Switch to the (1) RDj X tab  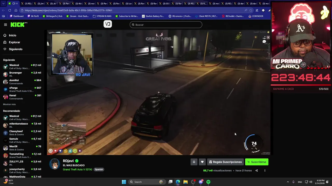26,4
